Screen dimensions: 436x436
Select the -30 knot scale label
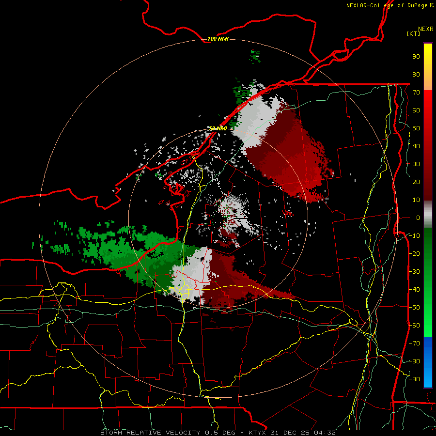point(414,272)
